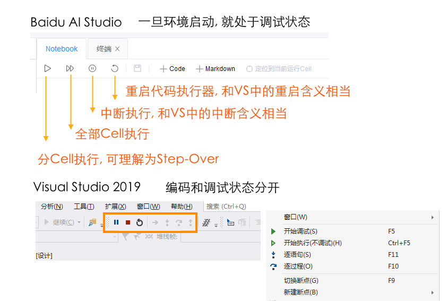This screenshot has width=447, height=304.
Task: Choose 逐语句(S) F11 menu item
Action: (353, 255)
